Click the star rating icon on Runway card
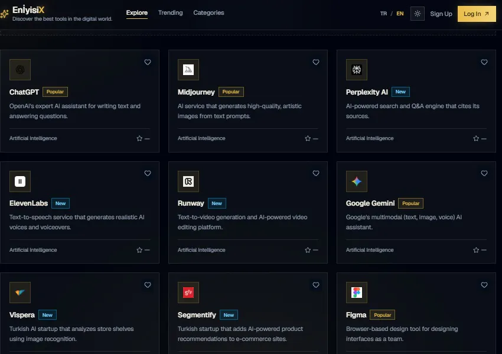Viewport: 502px width, 354px height. click(x=308, y=250)
